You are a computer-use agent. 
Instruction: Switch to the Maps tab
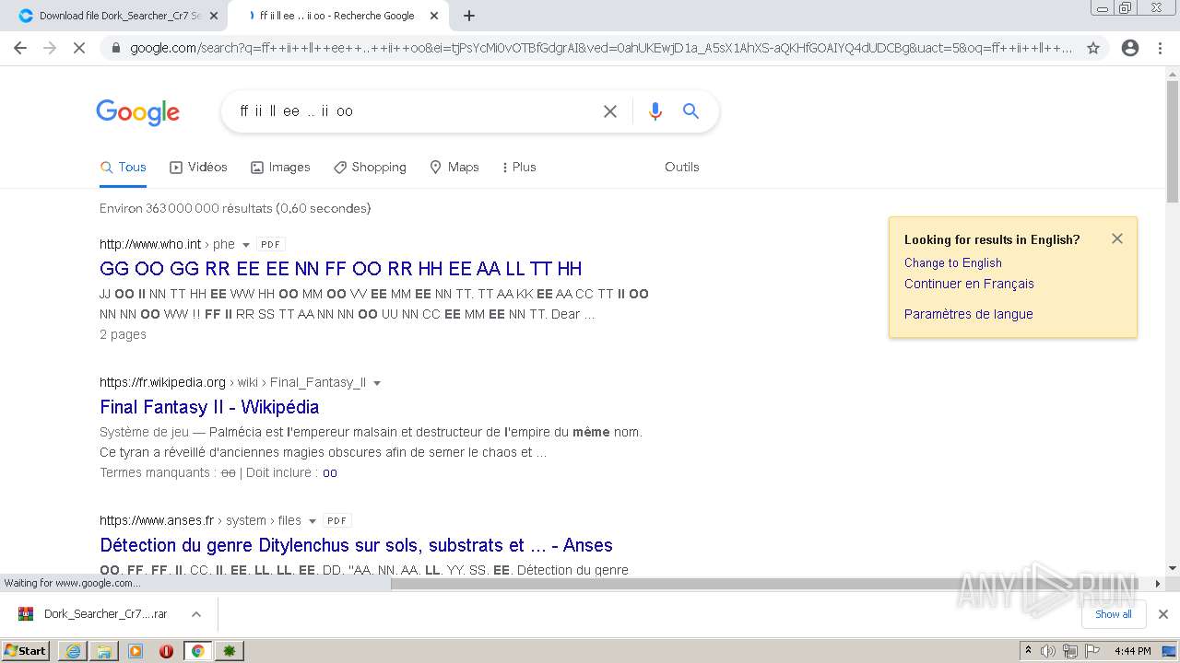(x=454, y=167)
